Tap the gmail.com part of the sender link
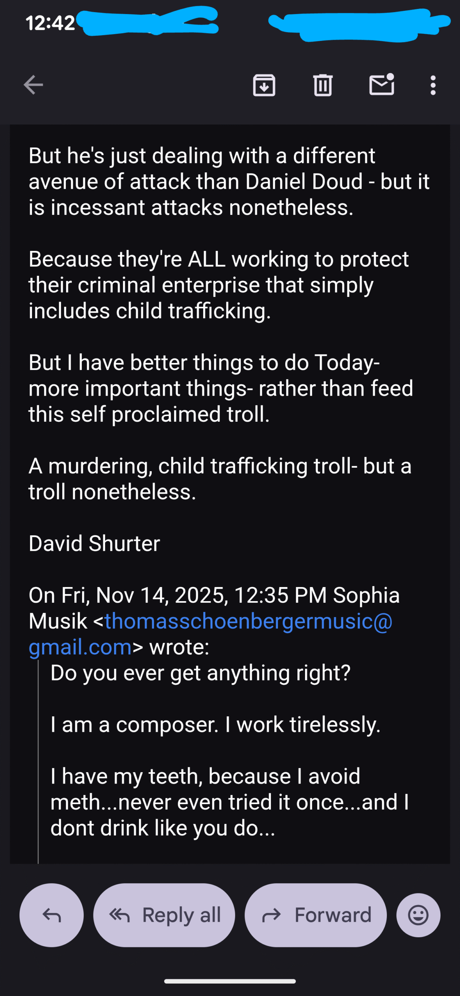Screen dimensions: 460x996 pyautogui.click(x=80, y=647)
